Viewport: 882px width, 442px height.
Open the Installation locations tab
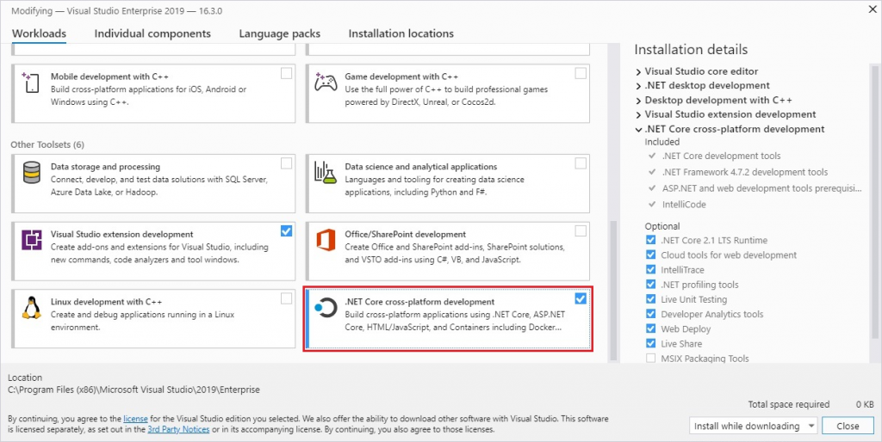click(401, 34)
